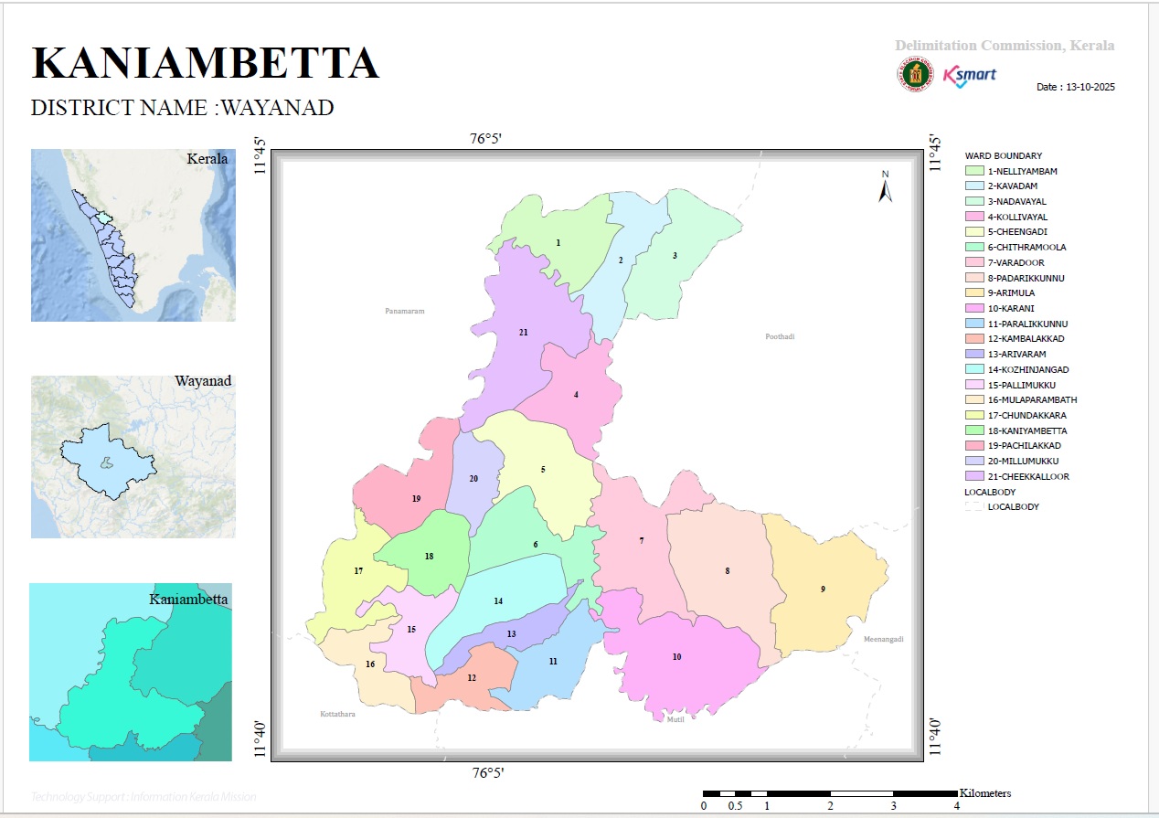
Task: Click the Poothadi neighbor label
Action: click(x=780, y=337)
